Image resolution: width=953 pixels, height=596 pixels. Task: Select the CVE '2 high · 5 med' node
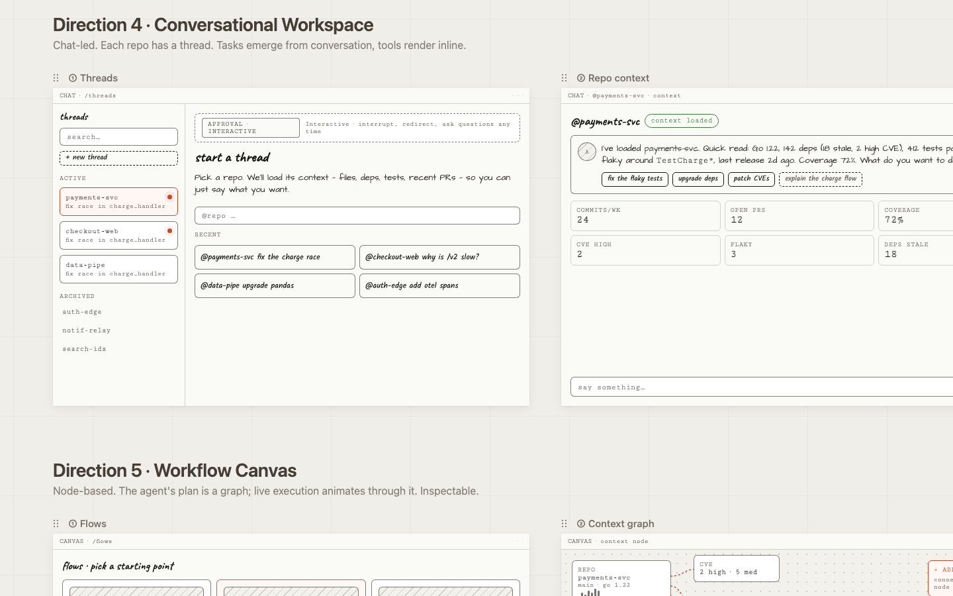(x=737, y=568)
